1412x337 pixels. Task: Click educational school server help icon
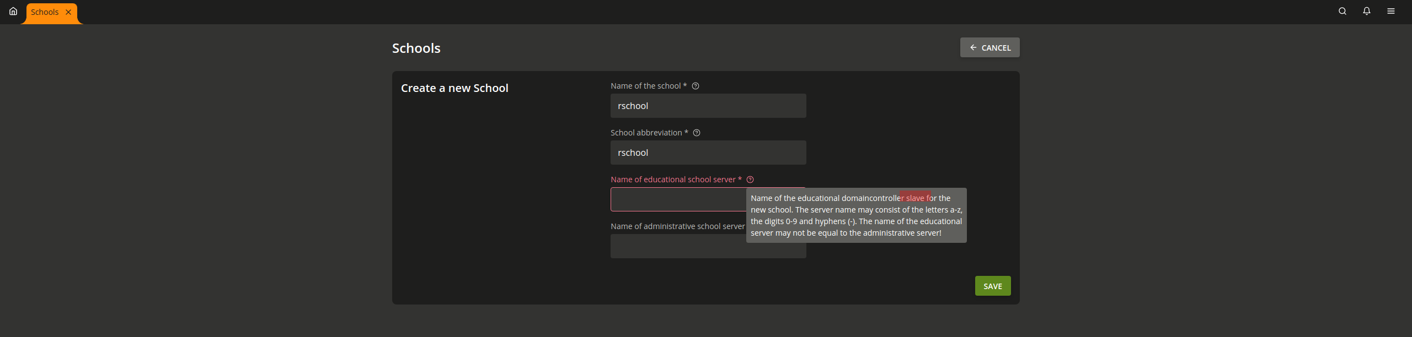(750, 180)
